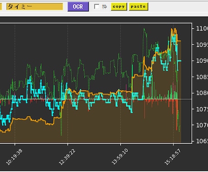The height and width of the screenshot is (172, 208).
Task: Click the タイミー name input field
Action: pyautogui.click(x=34, y=7)
